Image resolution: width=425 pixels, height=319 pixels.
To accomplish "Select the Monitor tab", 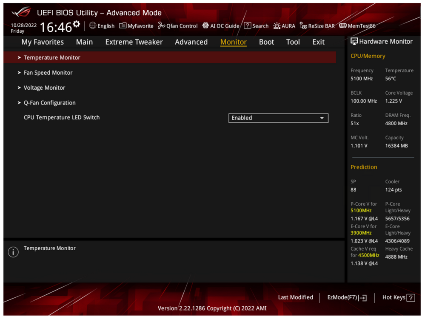I will pos(234,42).
